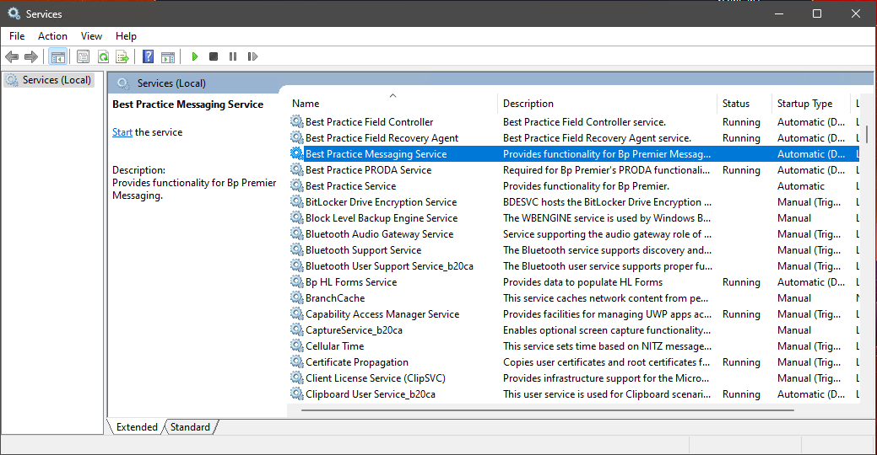Click the Restart Service toolbar button

click(252, 56)
